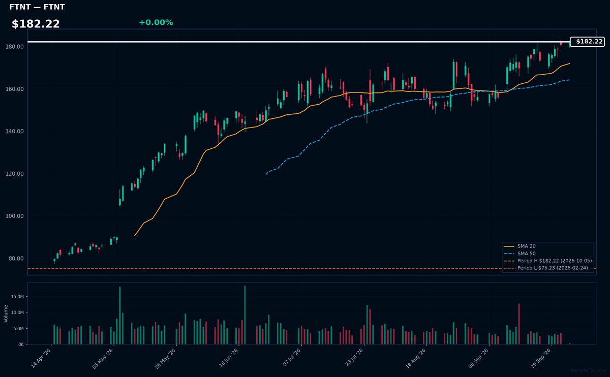Click the 28 Jul '26 date label
Screen dimensions: 610x377
coord(354,359)
